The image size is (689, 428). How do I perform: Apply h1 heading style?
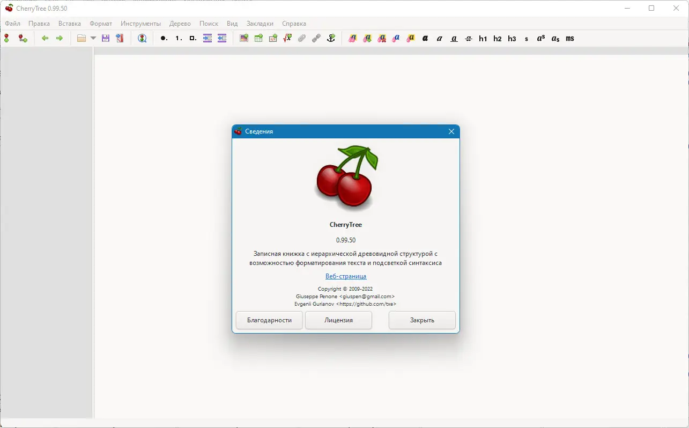coord(483,38)
